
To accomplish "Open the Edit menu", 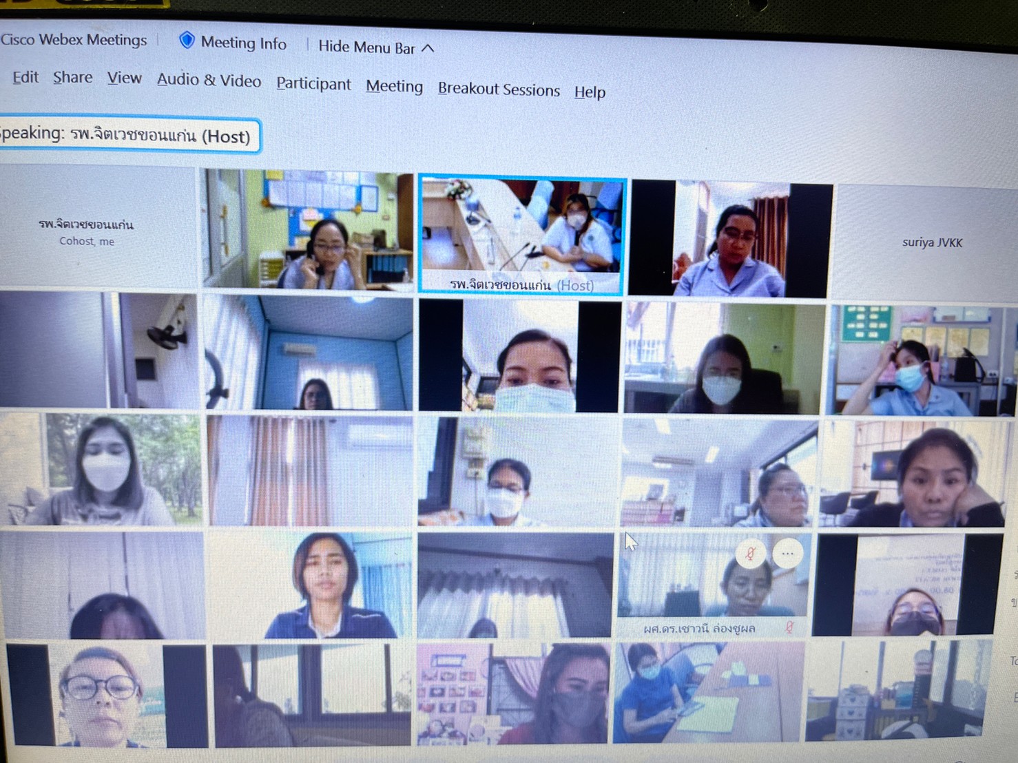I will [25, 77].
